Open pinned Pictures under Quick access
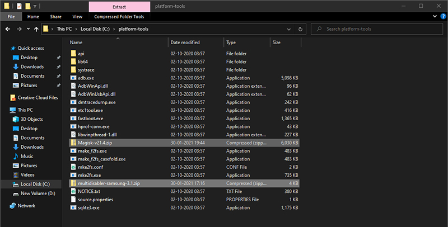The height and width of the screenshot is (227, 448). coord(29,86)
